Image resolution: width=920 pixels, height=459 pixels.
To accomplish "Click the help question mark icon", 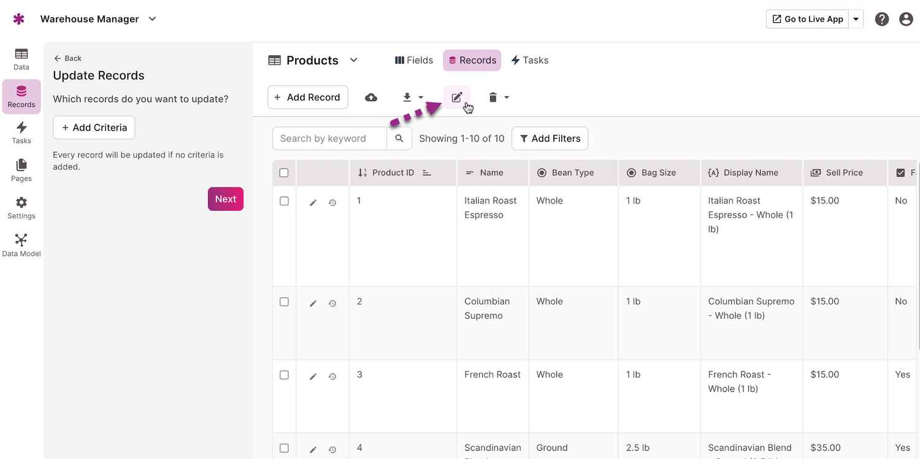I will click(x=882, y=19).
